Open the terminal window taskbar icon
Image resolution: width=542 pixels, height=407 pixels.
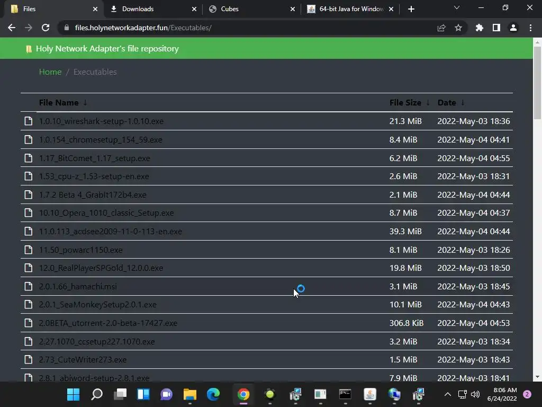[x=345, y=394]
